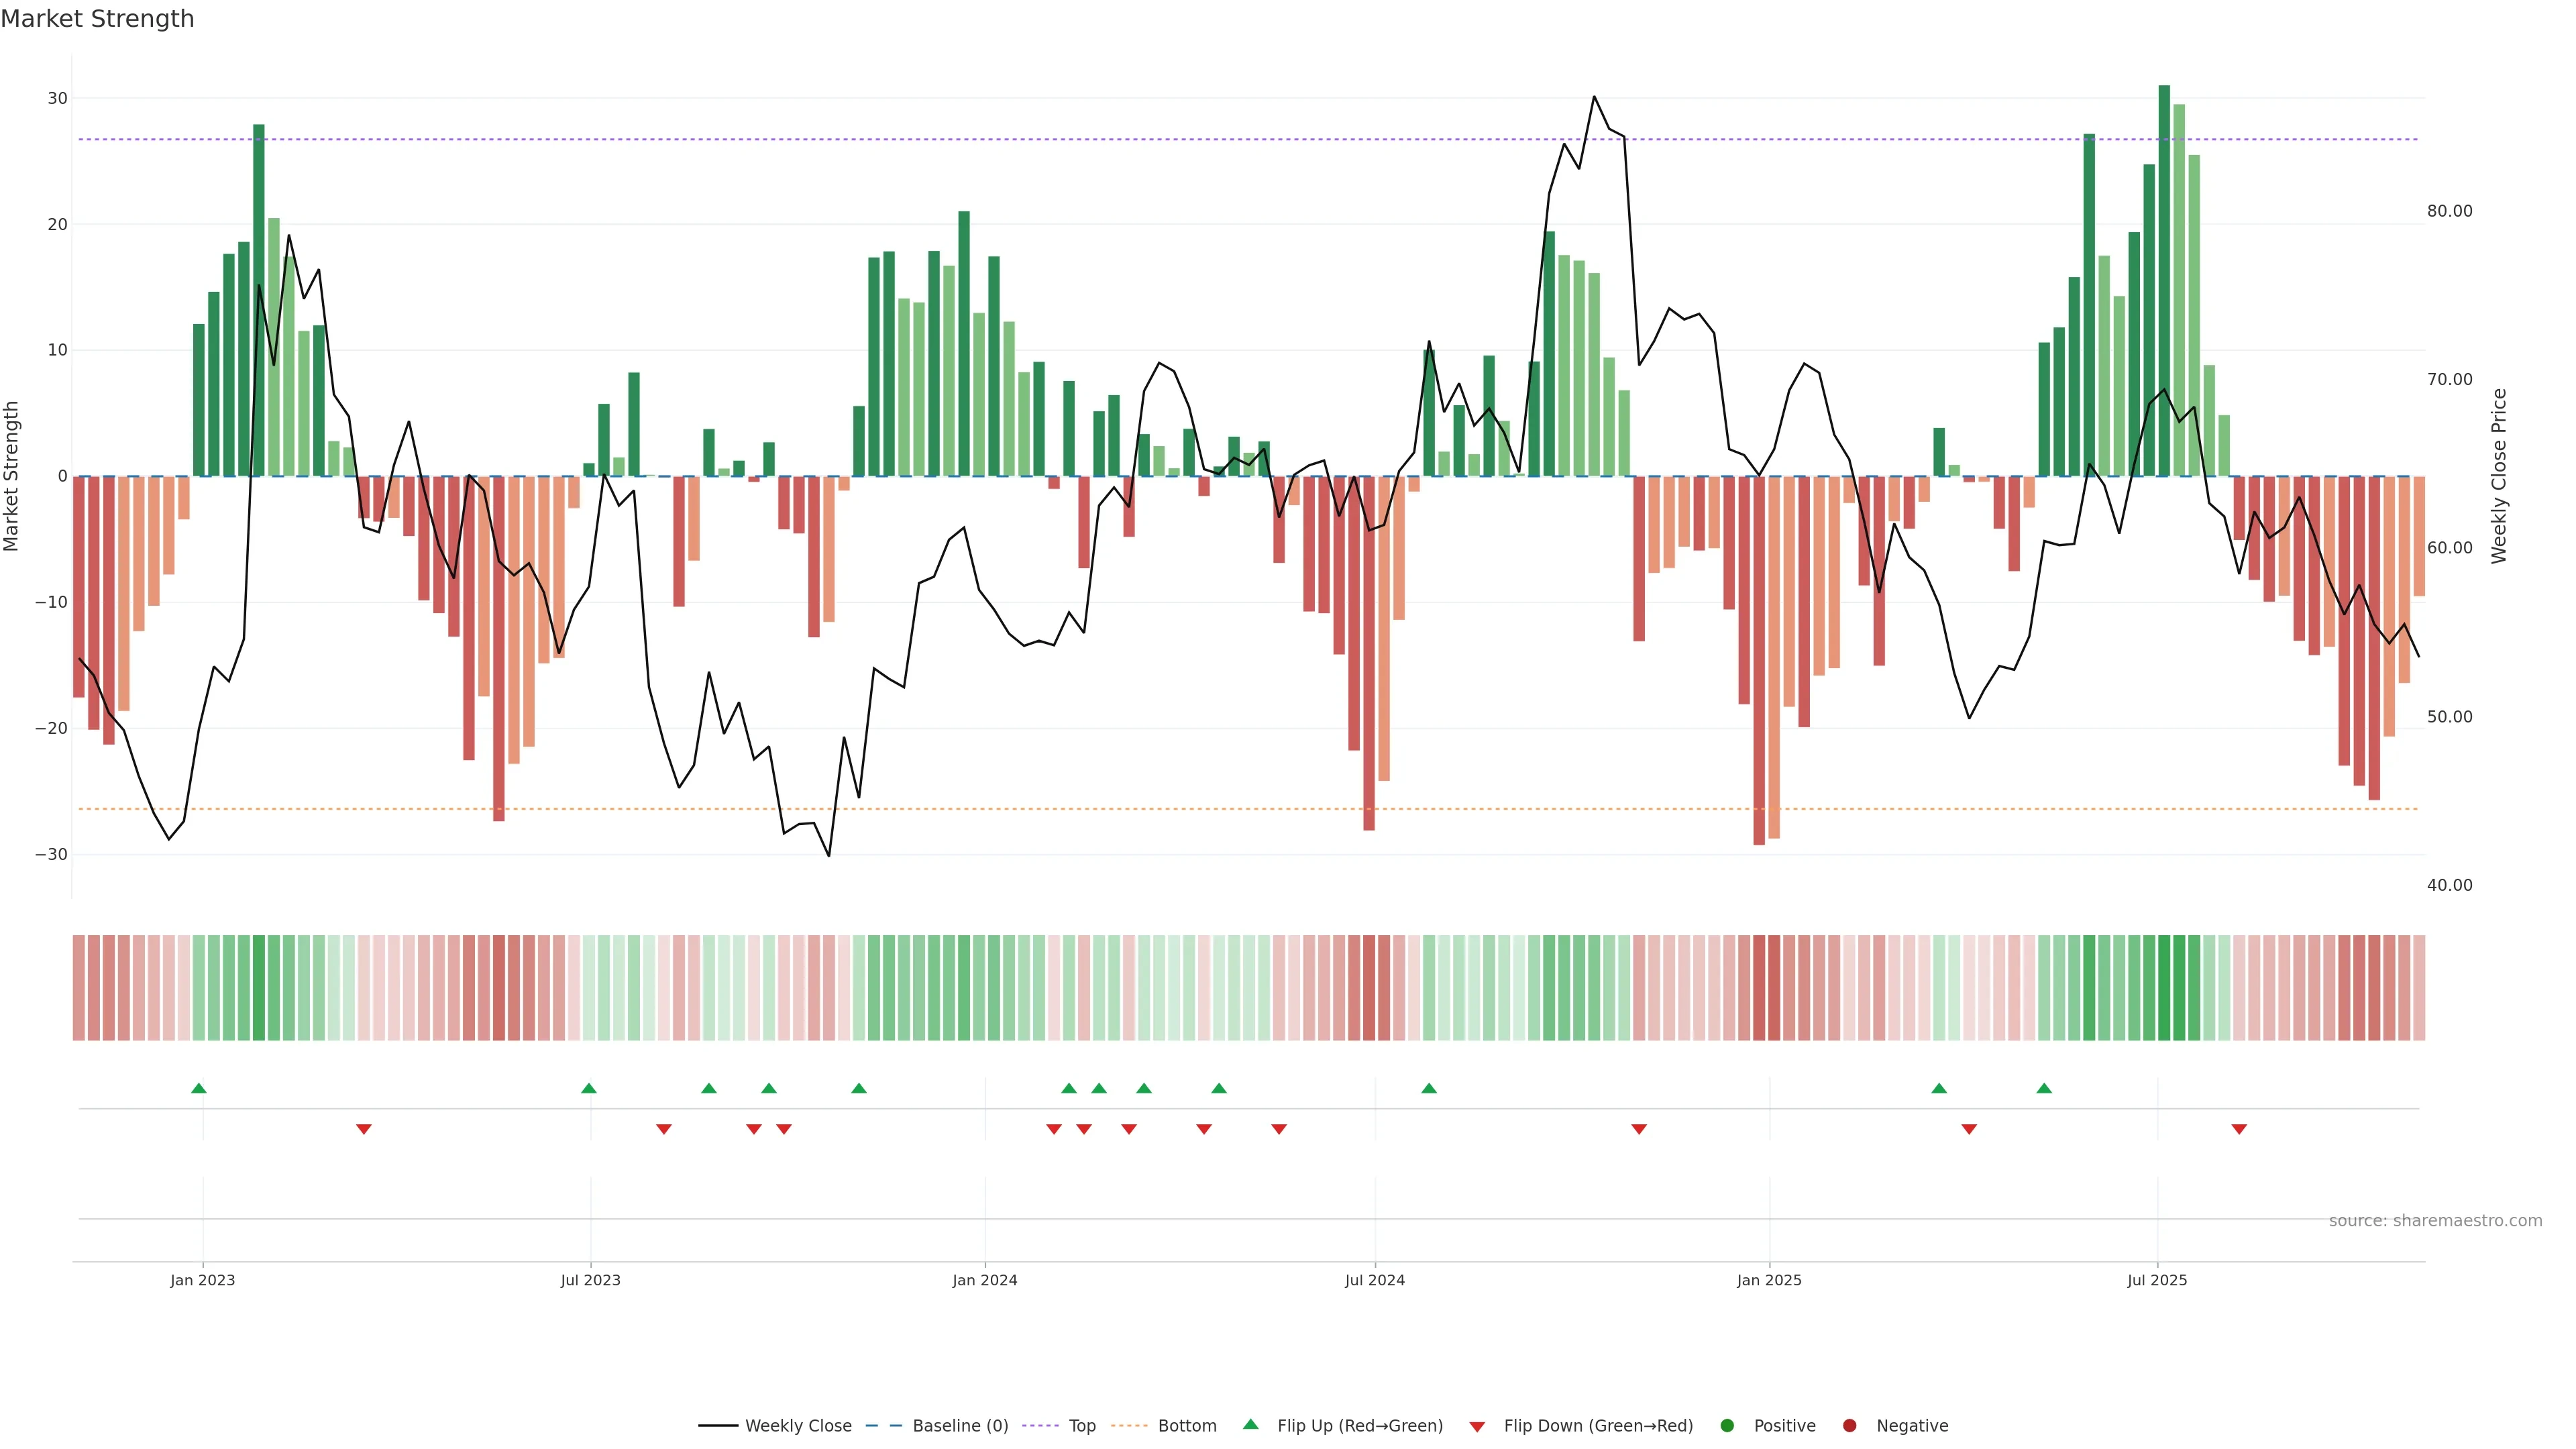Click the Jul 2025 x-axis label

[2157, 1280]
